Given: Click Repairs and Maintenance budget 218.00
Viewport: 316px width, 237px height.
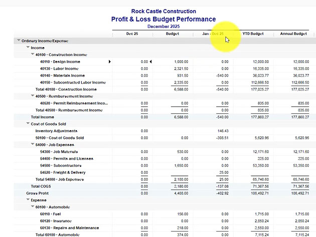Looking at the screenshot, I should [x=183, y=228].
